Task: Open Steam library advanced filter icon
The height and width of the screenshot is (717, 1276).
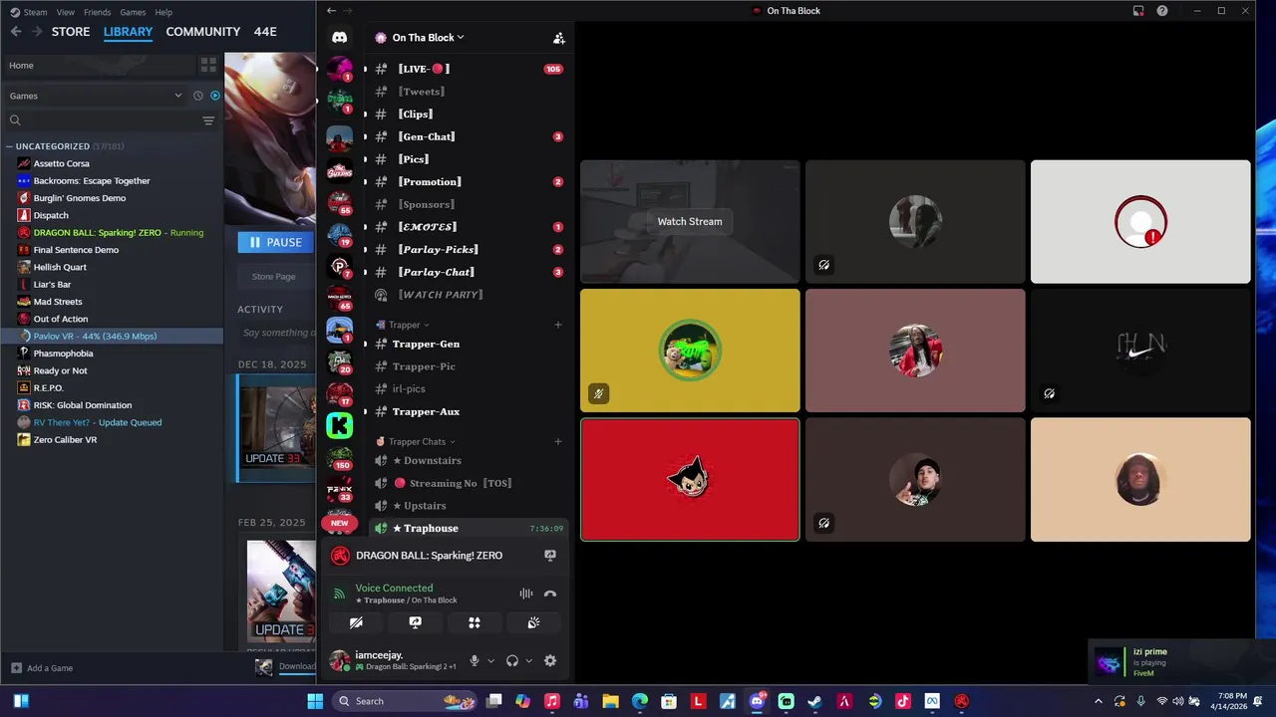Action: (208, 120)
